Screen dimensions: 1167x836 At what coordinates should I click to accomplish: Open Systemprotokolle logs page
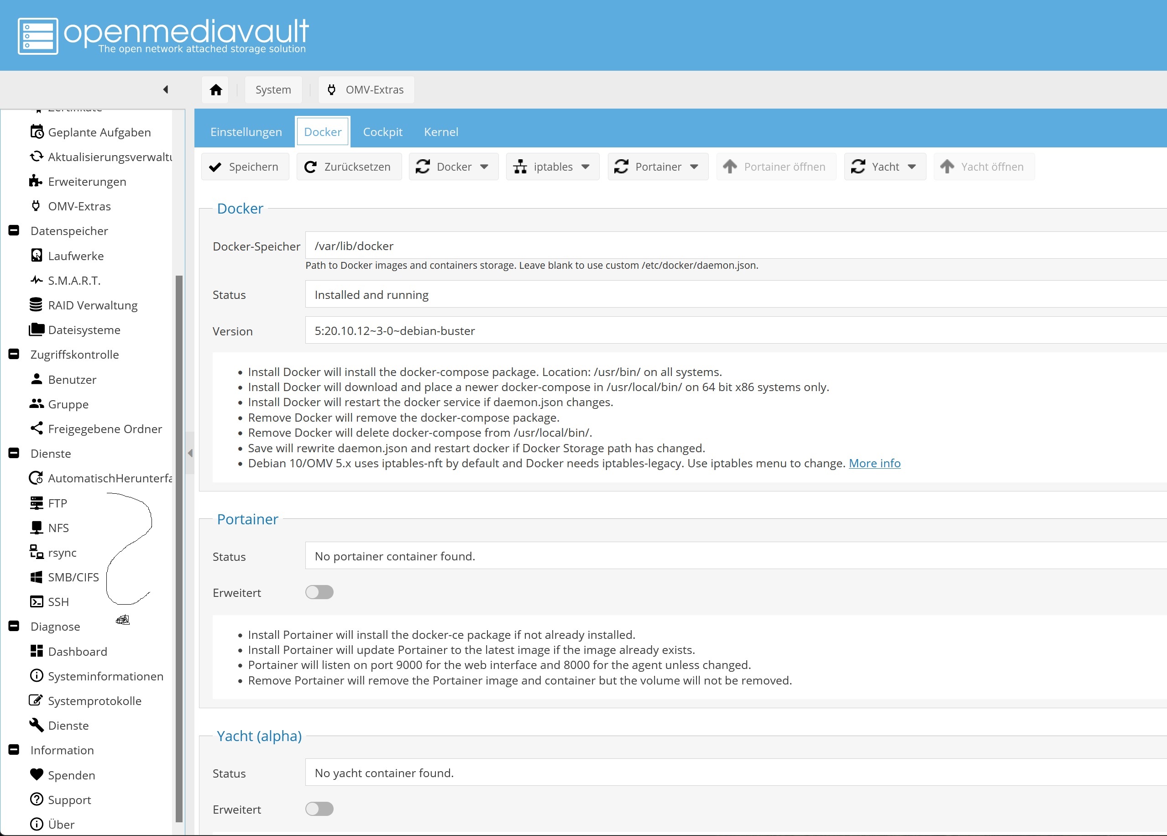click(x=86, y=700)
